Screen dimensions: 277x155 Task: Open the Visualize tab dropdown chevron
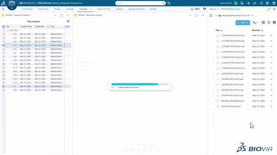click(91, 9)
